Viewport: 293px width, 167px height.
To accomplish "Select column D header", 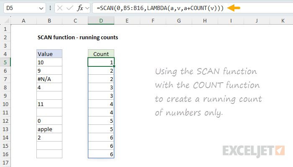I will coord(101,21).
